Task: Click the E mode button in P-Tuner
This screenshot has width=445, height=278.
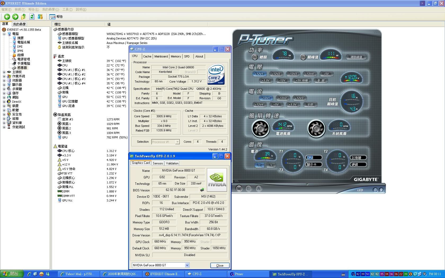Action: (249, 189)
